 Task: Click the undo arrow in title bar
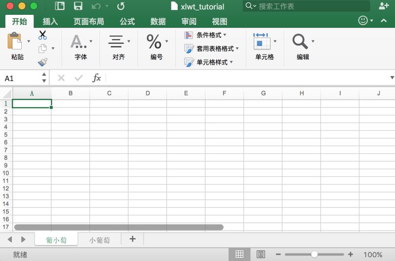96,6
